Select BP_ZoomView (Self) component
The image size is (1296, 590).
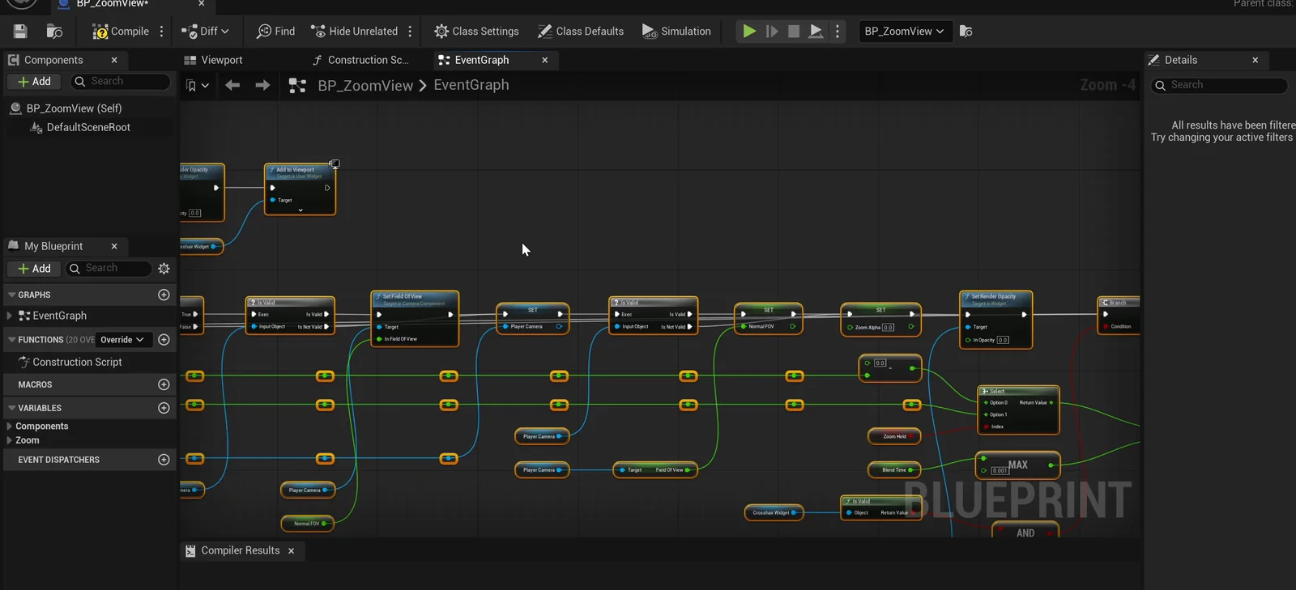[x=75, y=108]
